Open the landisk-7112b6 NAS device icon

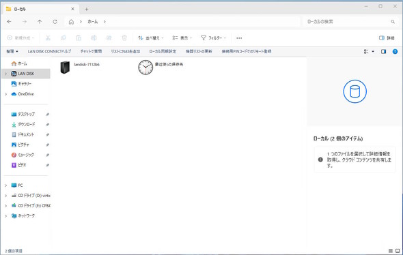pos(65,67)
